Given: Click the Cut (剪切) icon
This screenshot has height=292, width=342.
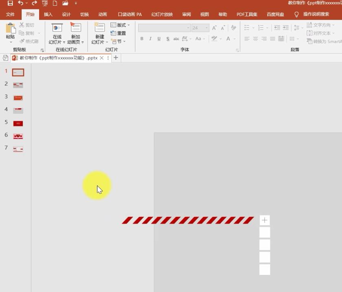Looking at the screenshot, I should (22, 25).
